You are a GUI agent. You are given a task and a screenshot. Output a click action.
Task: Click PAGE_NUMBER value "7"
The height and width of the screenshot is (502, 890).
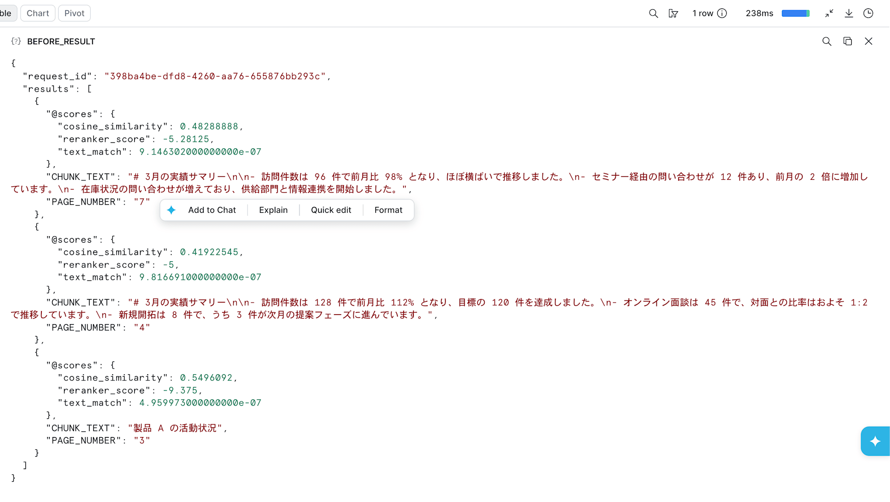click(142, 202)
